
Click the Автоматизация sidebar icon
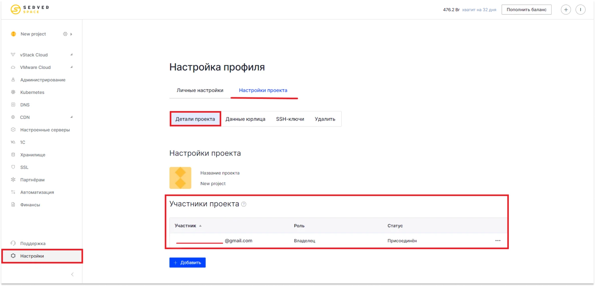click(x=13, y=192)
